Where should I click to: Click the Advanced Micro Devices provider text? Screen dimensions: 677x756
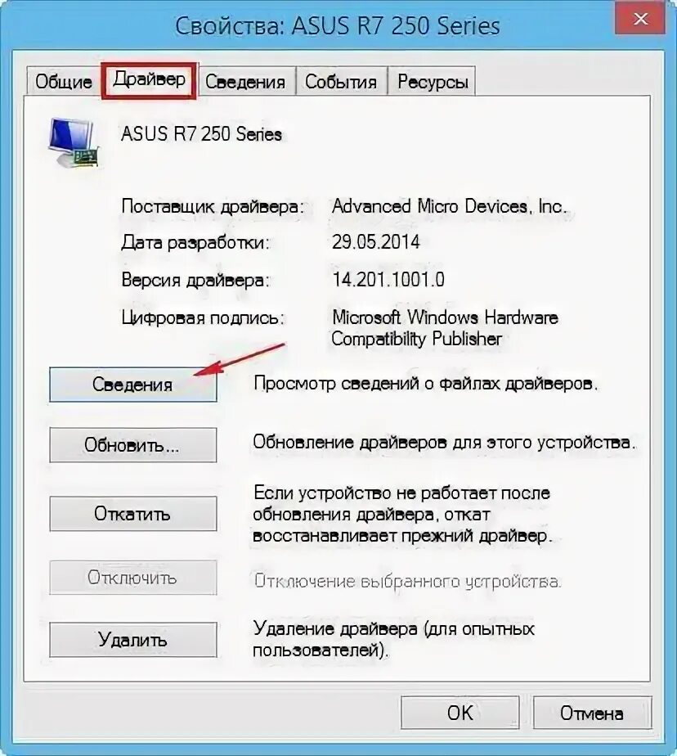(449, 206)
